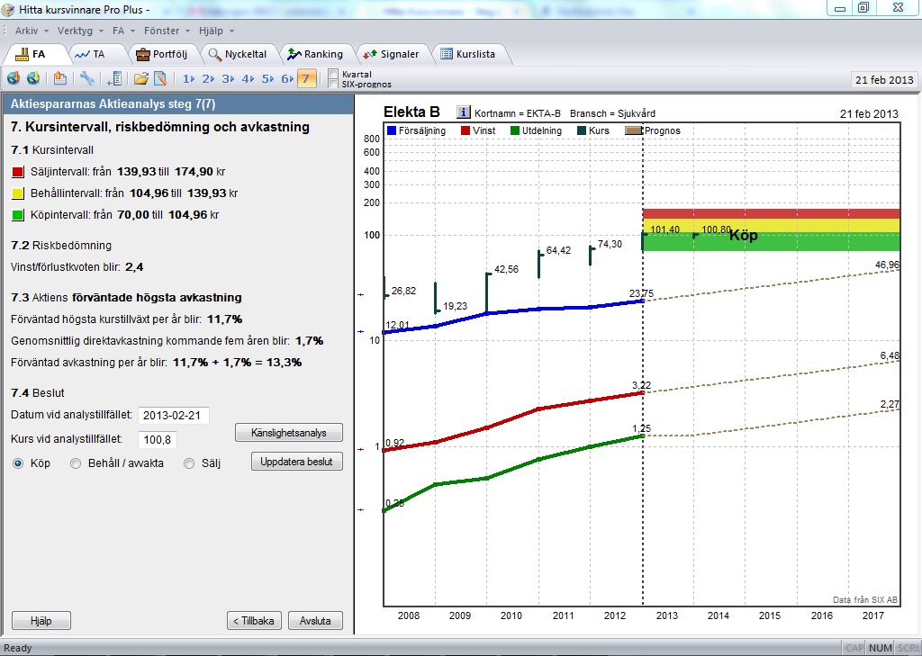The height and width of the screenshot is (656, 922).
Task: Select the Sälj radio button
Action: click(x=189, y=463)
